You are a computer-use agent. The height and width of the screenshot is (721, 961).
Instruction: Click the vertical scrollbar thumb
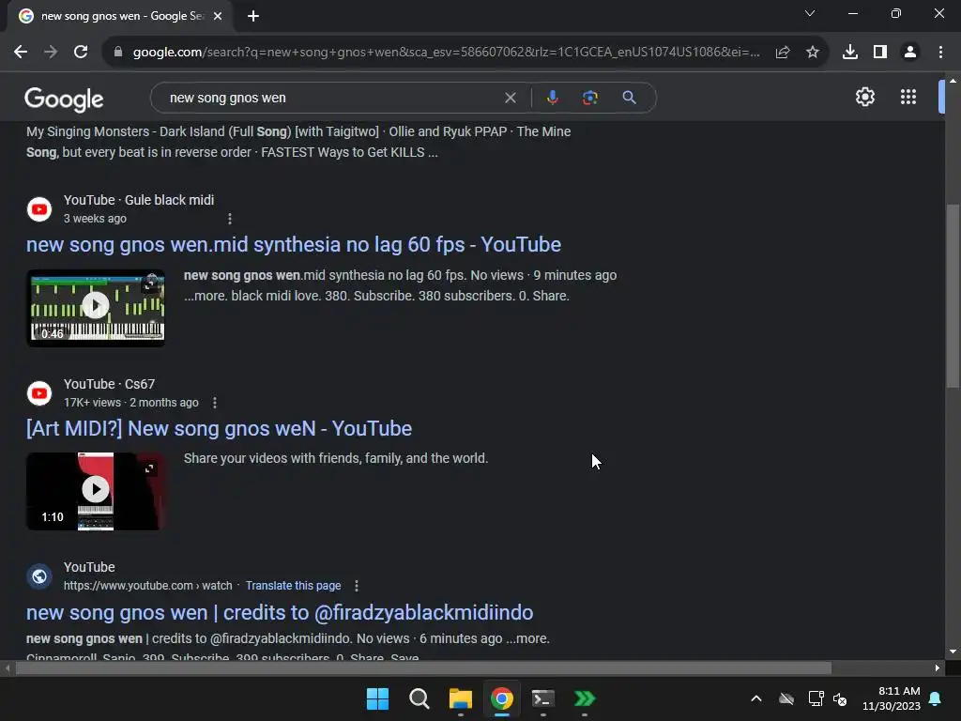click(x=953, y=296)
